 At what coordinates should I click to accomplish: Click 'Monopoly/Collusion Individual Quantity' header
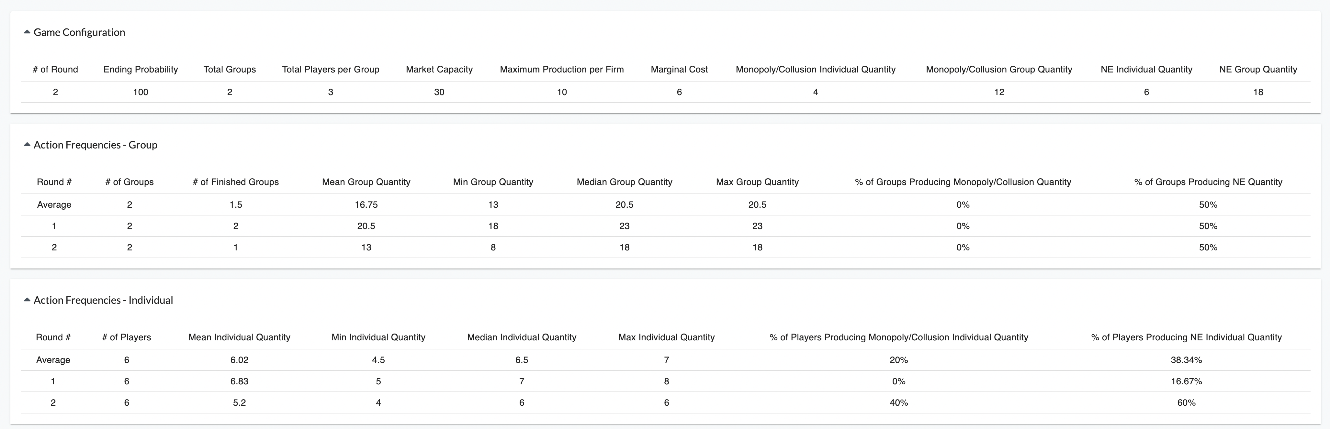click(x=816, y=69)
